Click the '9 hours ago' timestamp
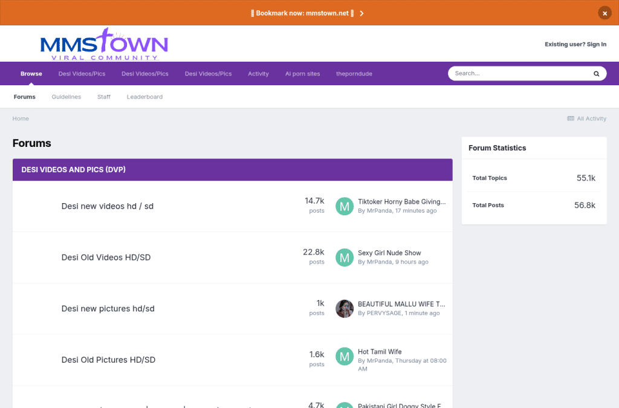619x408 pixels. pyautogui.click(x=412, y=262)
